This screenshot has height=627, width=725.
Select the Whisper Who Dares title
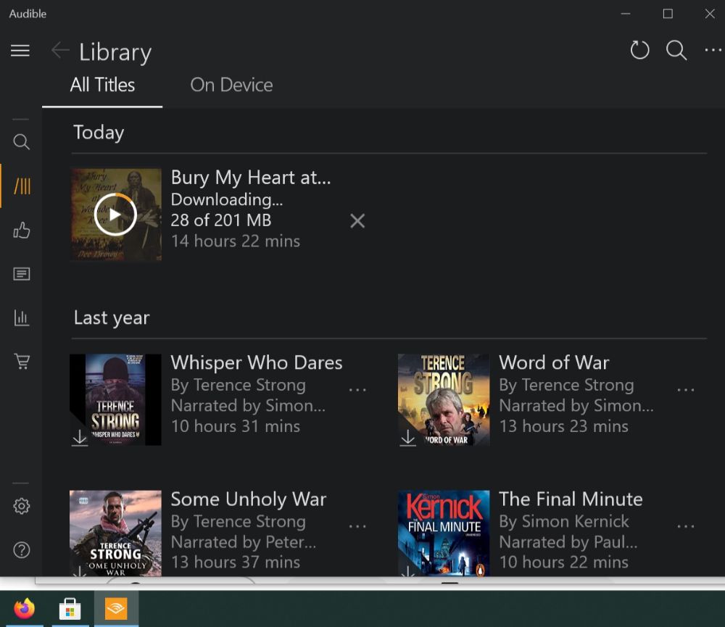pos(256,362)
